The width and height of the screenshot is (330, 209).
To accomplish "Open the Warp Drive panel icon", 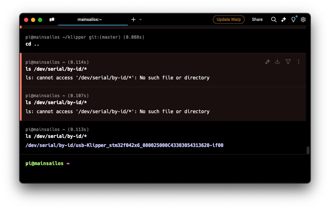I will 52,20.
